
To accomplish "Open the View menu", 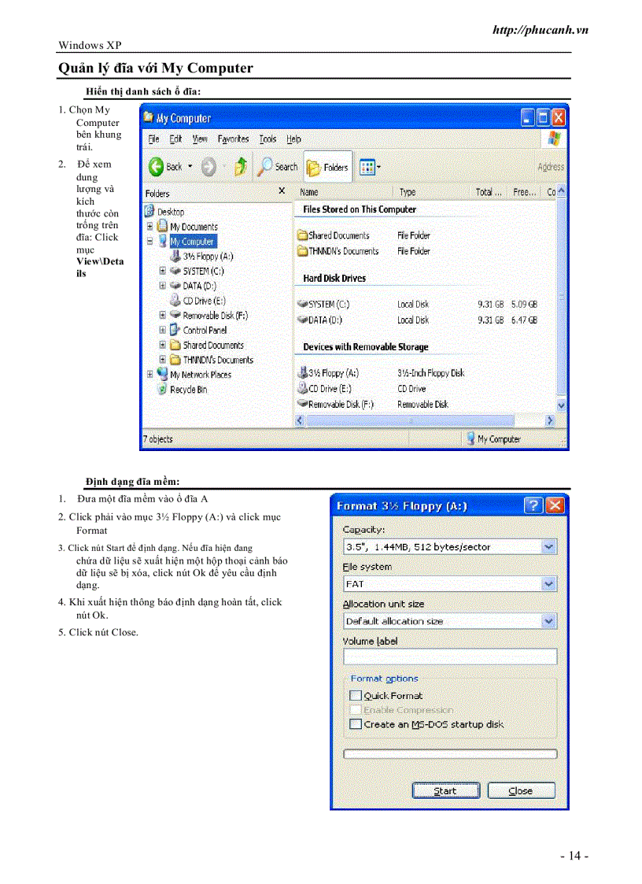I will click(x=199, y=139).
